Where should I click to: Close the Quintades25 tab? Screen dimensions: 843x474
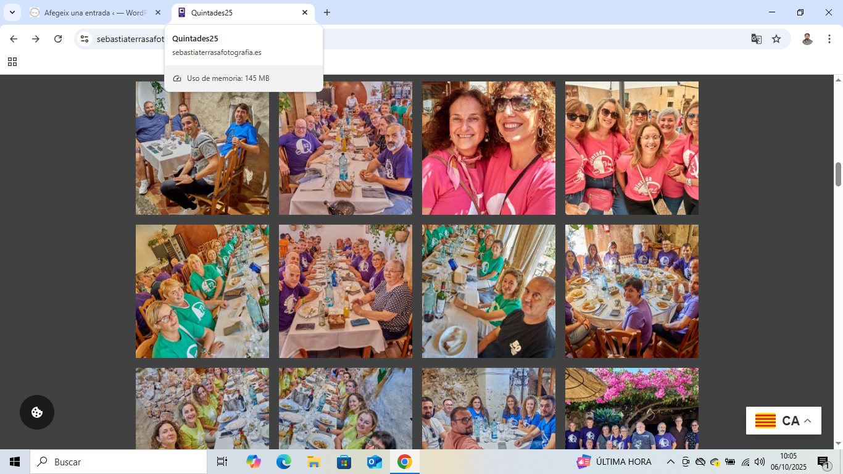tap(305, 12)
